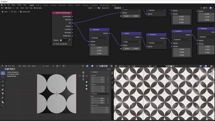Switch to the Shading workspace tab
The width and height of the screenshot is (215, 121).
(x=70, y=5)
